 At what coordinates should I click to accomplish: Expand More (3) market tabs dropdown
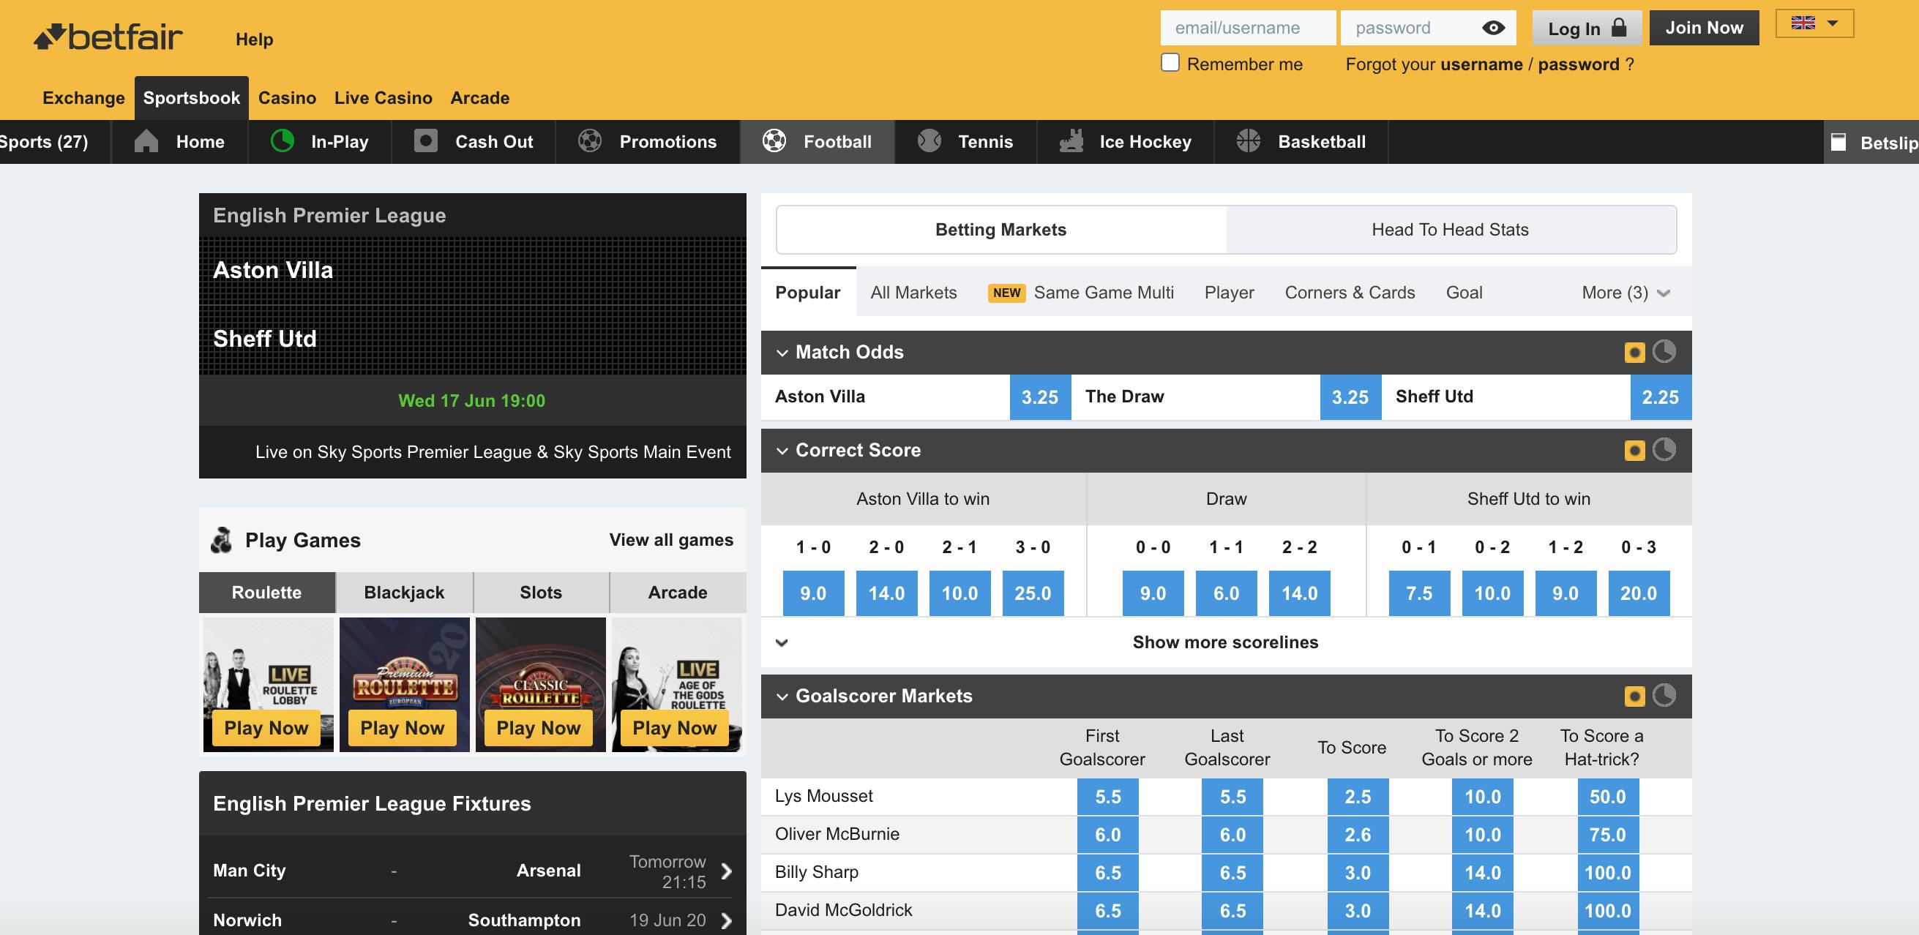[x=1626, y=293]
